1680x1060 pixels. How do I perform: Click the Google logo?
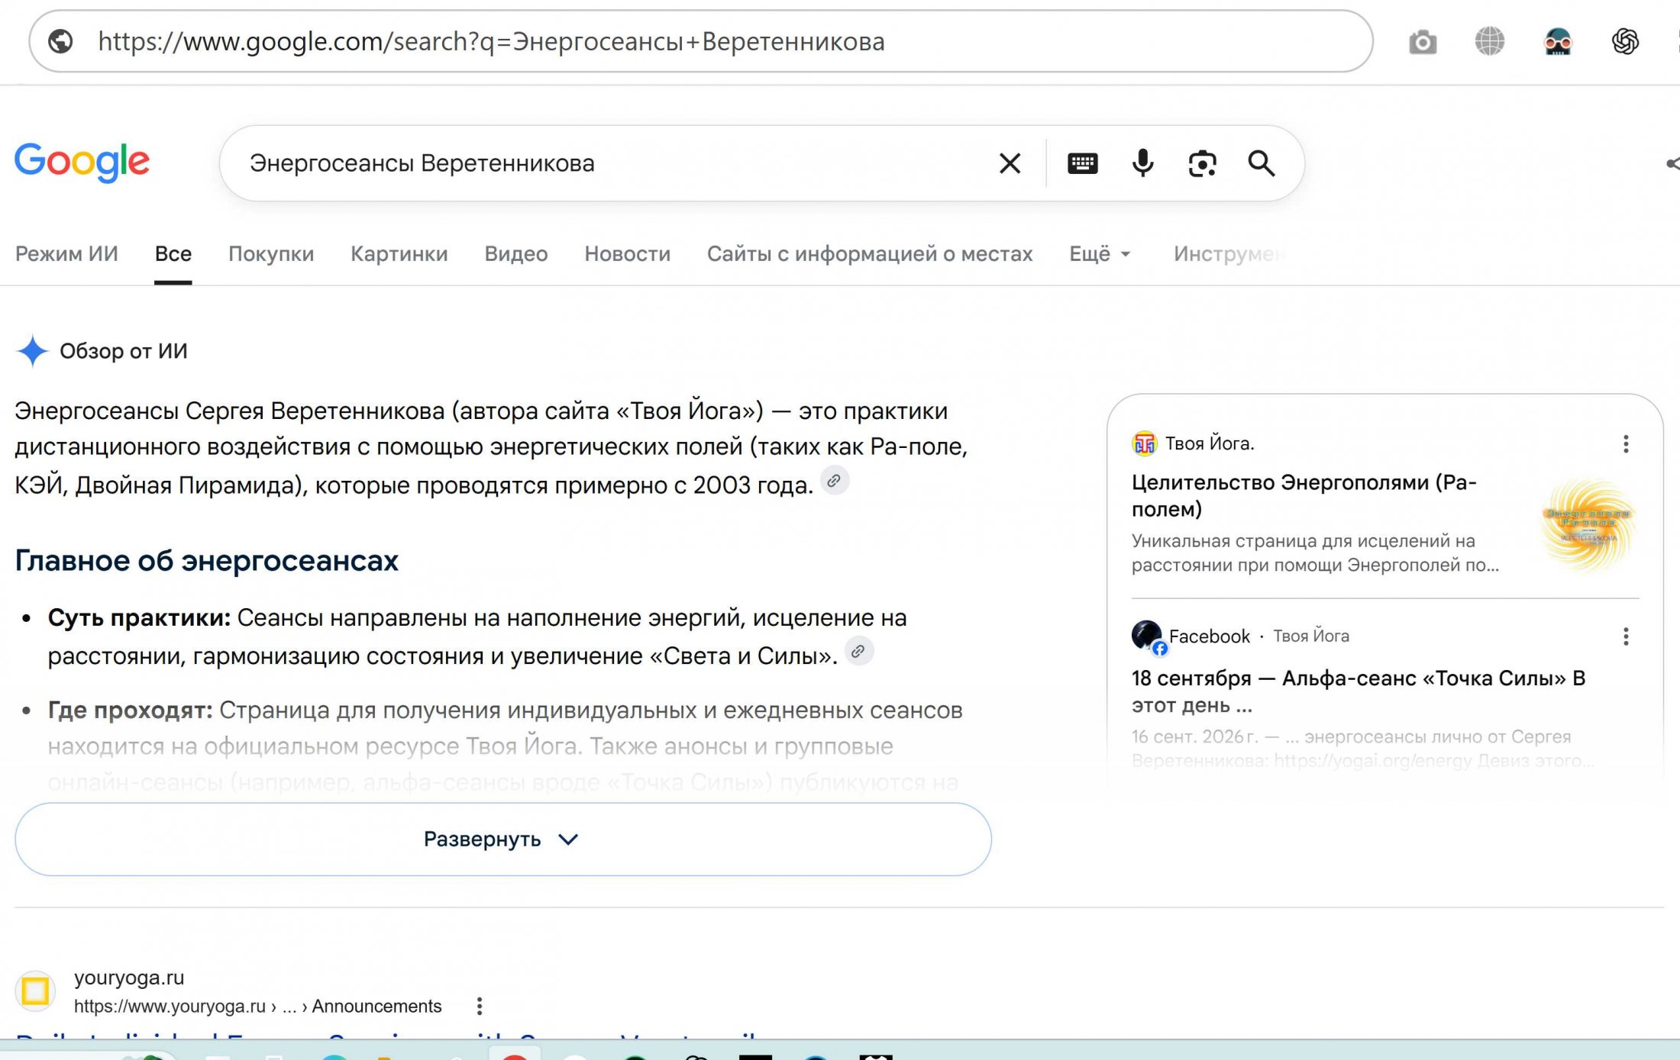point(82,162)
